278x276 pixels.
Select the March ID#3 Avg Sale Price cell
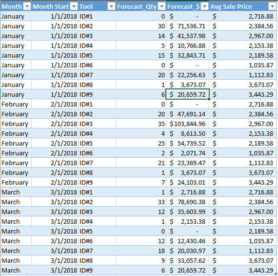[x=243, y=212]
